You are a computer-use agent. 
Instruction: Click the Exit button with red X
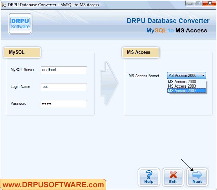pyautogui.click(x=173, y=177)
